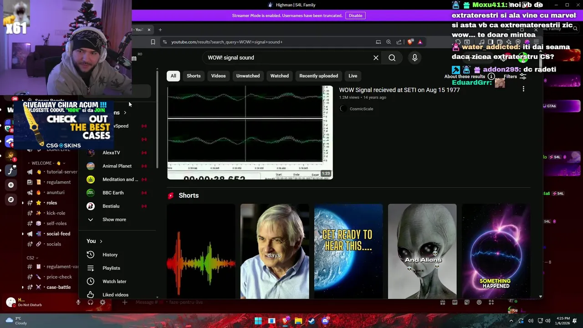Open Discord from the taskbar

tap(325, 321)
